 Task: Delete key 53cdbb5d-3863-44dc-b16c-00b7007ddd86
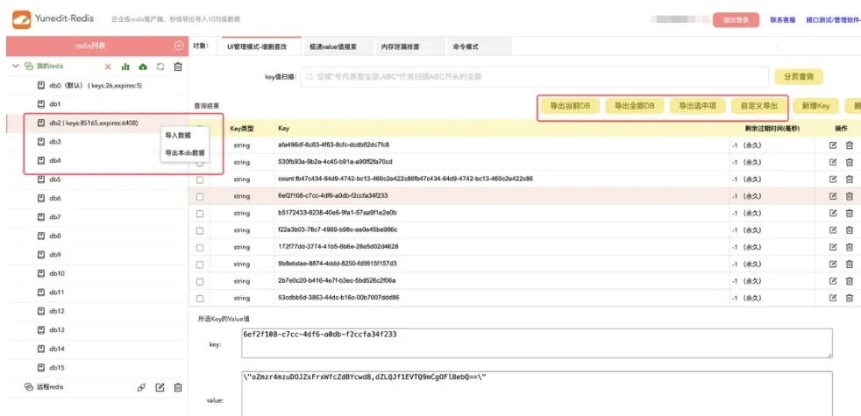point(850,298)
